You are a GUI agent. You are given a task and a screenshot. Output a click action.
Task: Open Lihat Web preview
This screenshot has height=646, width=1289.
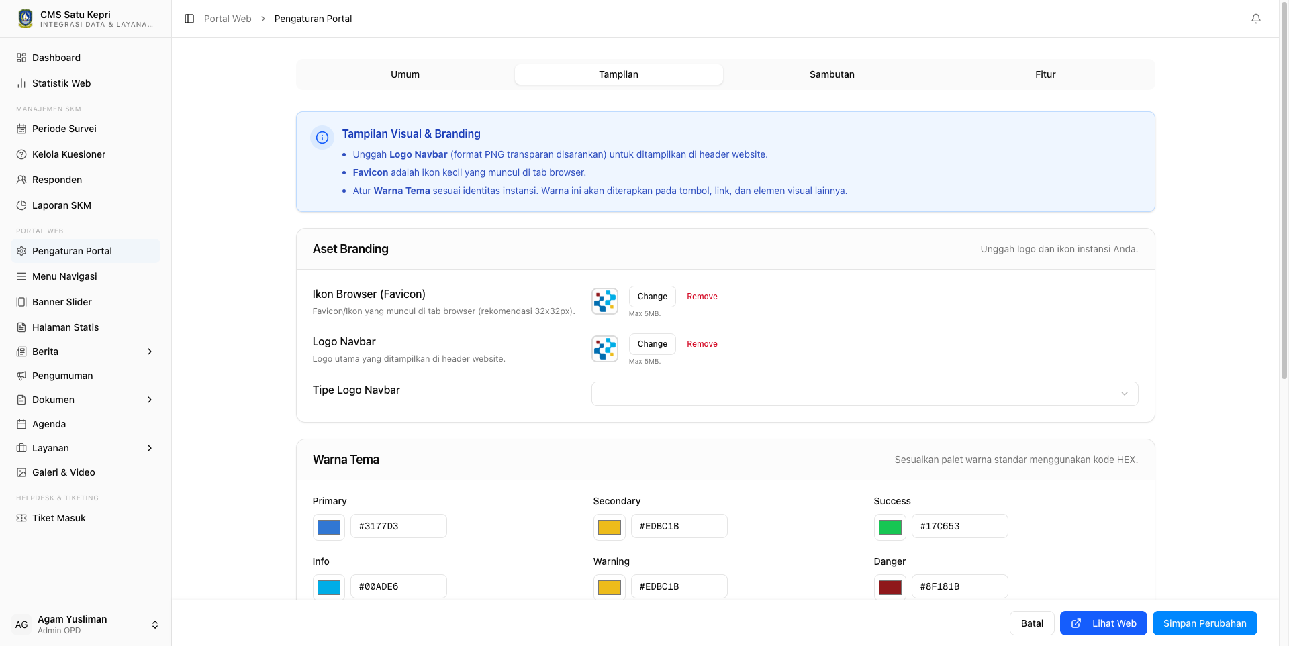coord(1104,623)
